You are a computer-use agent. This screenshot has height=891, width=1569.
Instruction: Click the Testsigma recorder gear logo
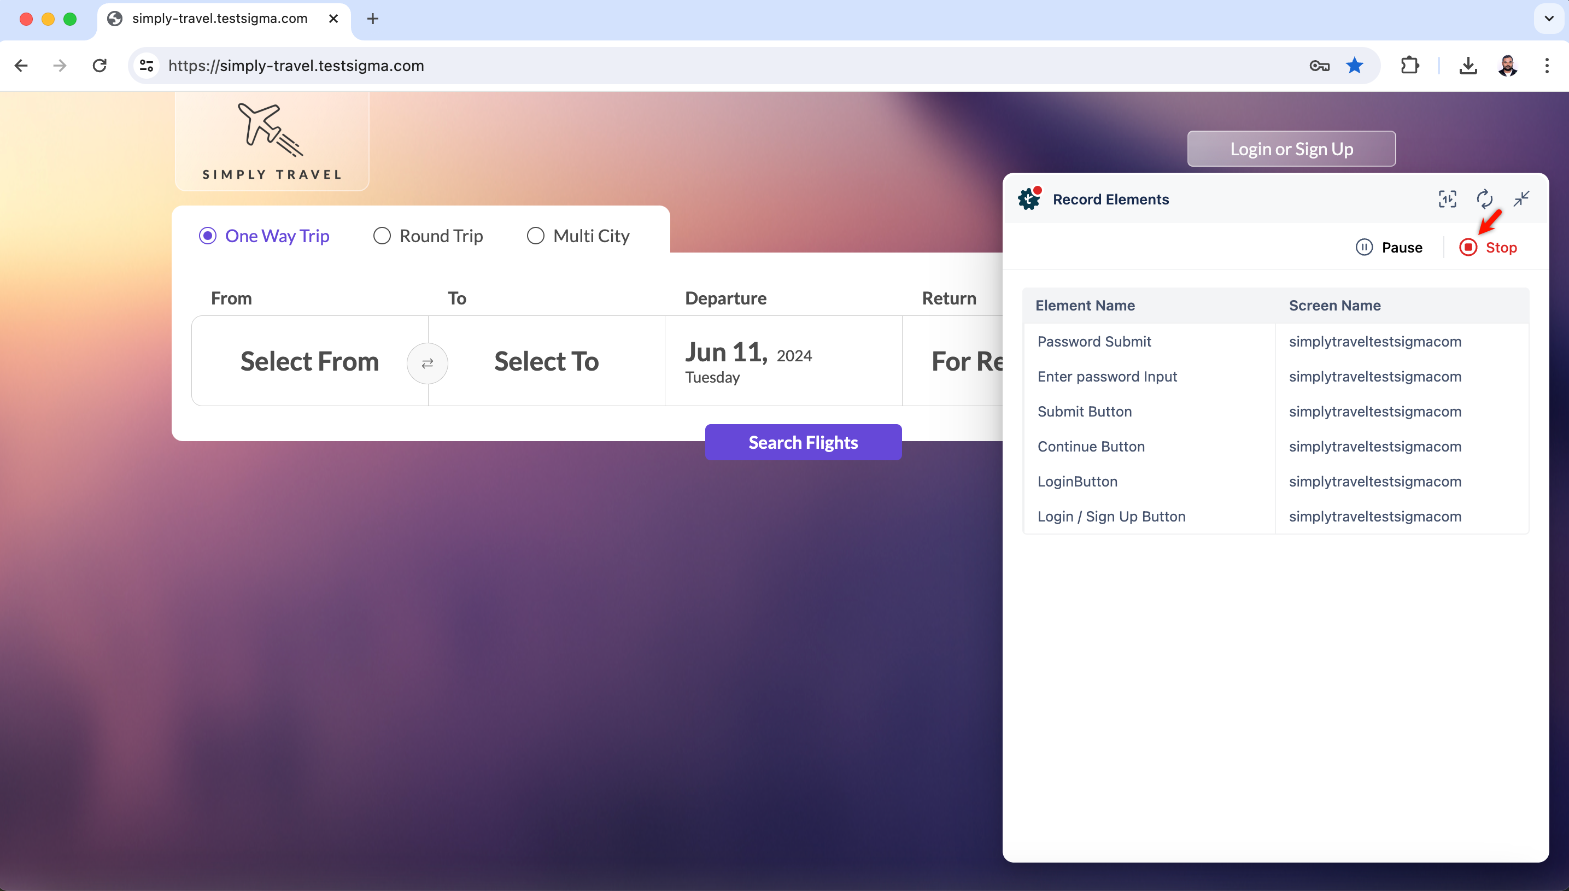[x=1029, y=198]
